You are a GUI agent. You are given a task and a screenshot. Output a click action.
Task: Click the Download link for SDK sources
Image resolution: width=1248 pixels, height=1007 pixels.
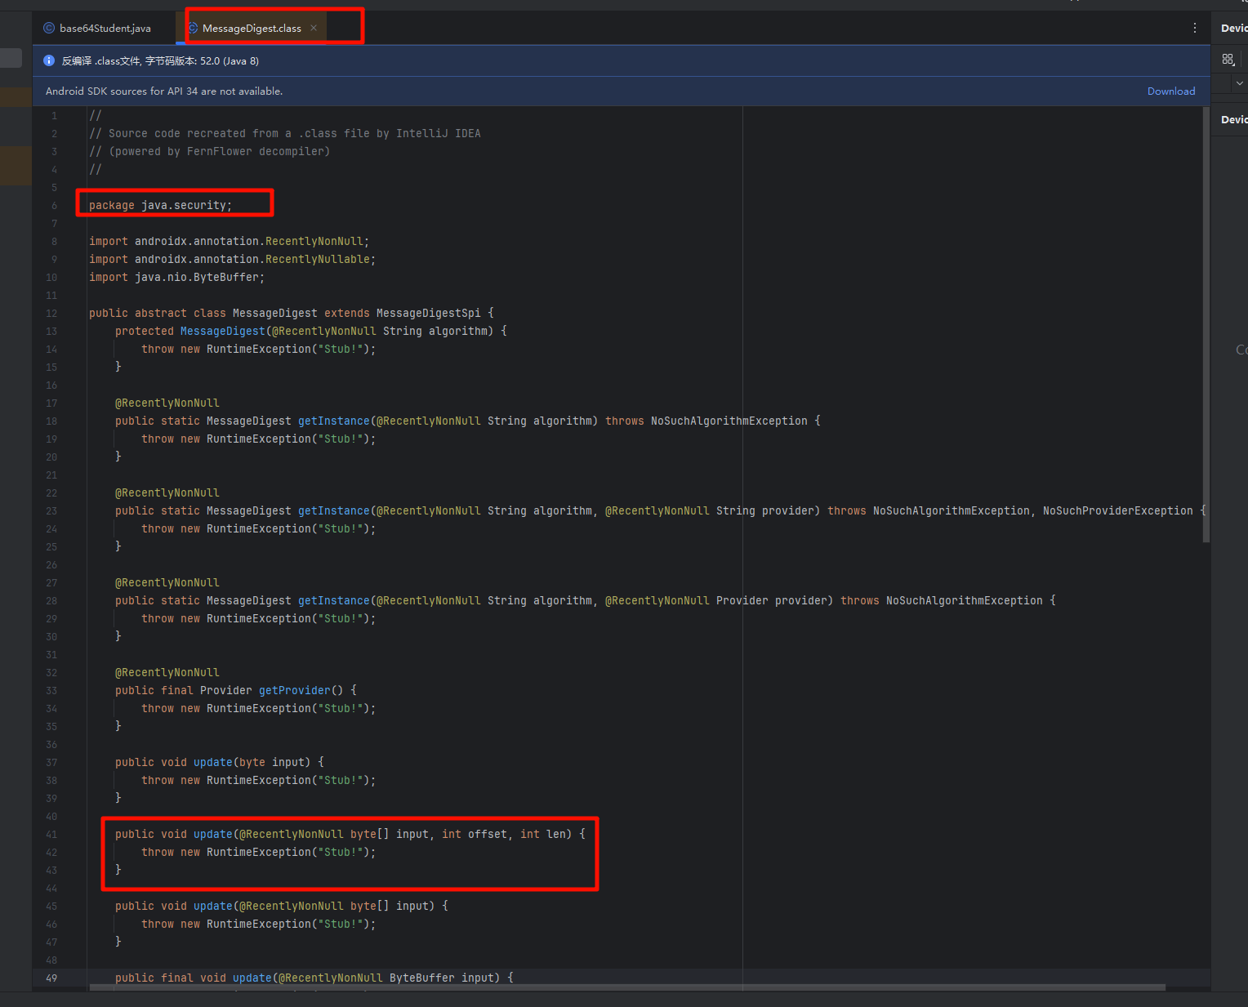[1170, 91]
